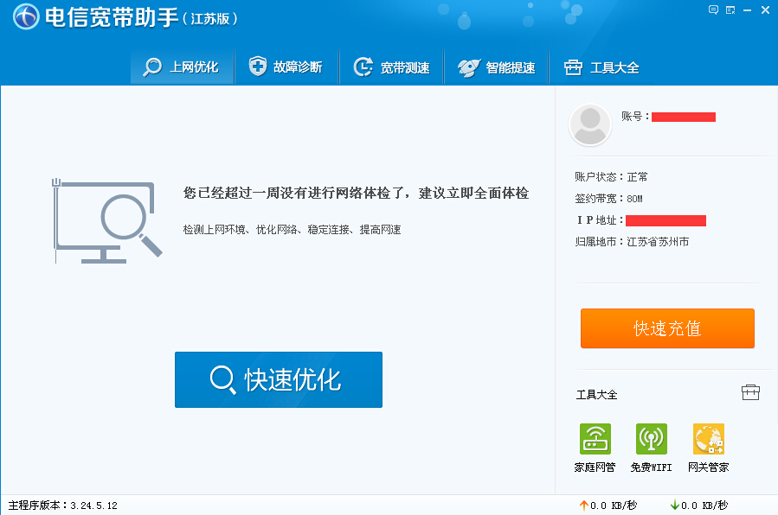The image size is (778, 515).
Task: Click the user avatar picture
Action: [x=589, y=124]
